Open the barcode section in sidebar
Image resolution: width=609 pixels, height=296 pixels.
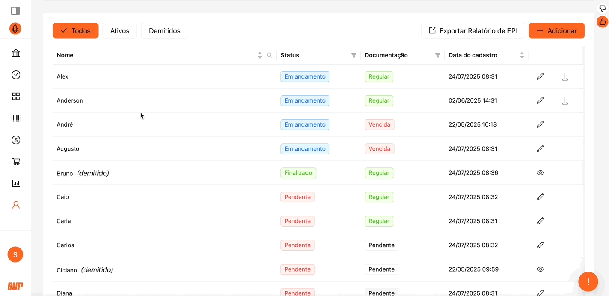[x=16, y=118]
